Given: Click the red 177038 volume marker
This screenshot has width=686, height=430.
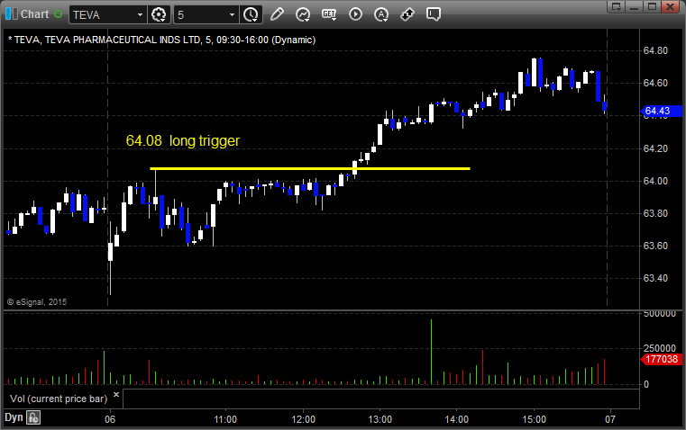Looking at the screenshot, I should [x=661, y=359].
